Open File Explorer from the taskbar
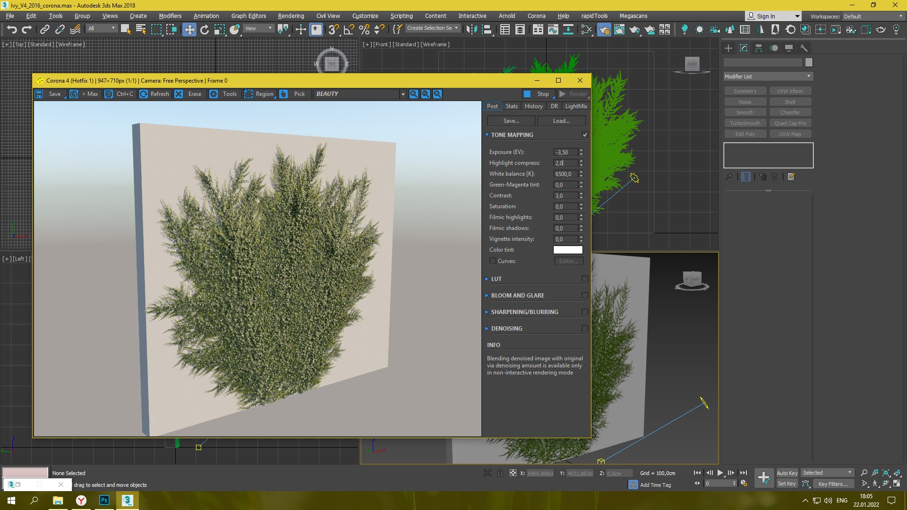This screenshot has height=510, width=907. [x=58, y=500]
